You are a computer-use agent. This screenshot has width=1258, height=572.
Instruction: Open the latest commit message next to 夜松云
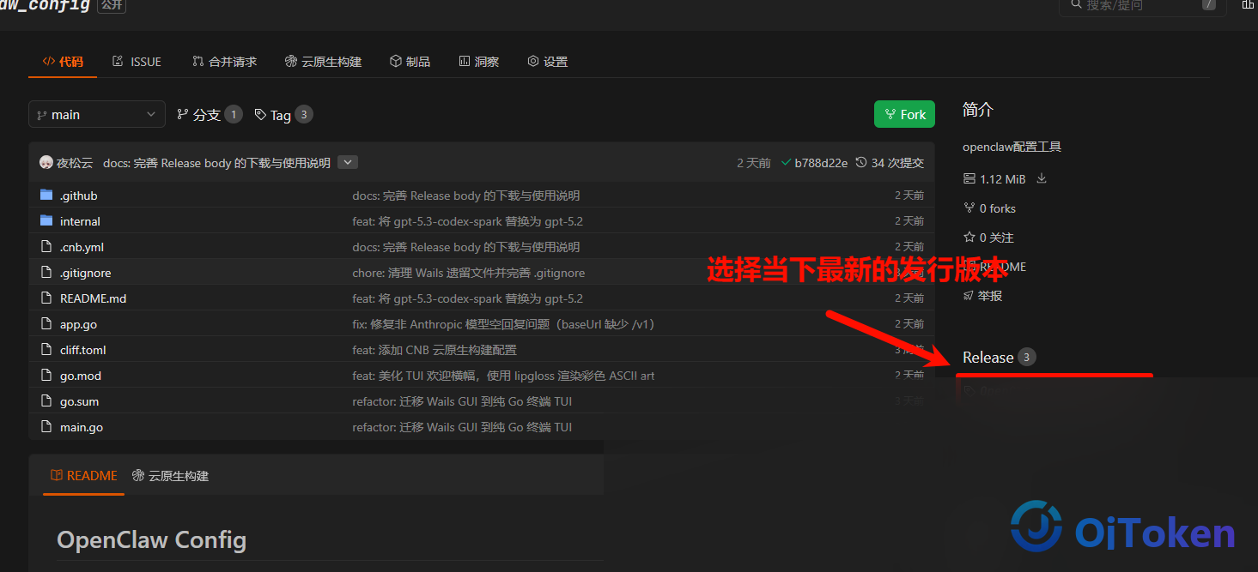[x=216, y=163]
